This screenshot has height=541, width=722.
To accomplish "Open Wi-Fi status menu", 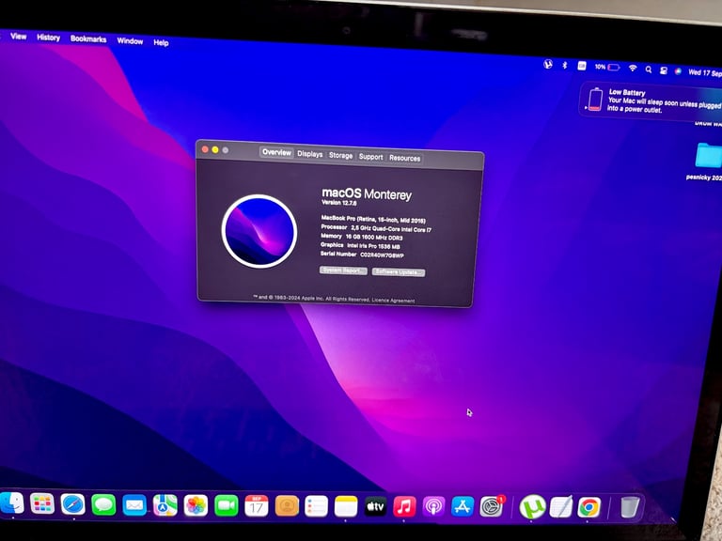I will click(633, 68).
